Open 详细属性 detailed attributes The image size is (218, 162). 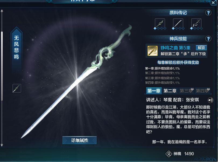79,140
